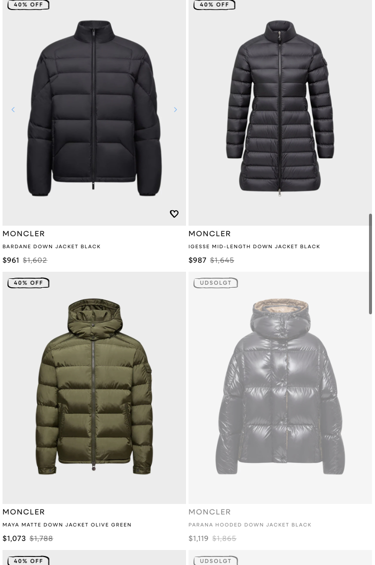
Task: Click the Parana Hooded Down Jacket Black title
Action: pyautogui.click(x=250, y=524)
